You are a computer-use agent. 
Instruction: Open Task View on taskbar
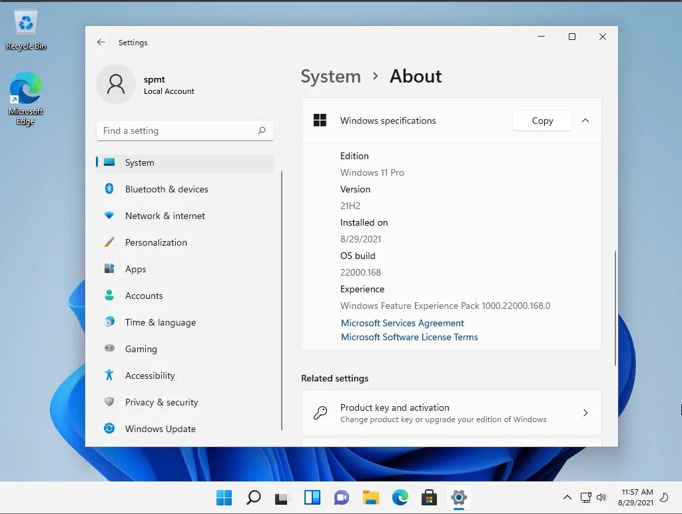point(282,497)
